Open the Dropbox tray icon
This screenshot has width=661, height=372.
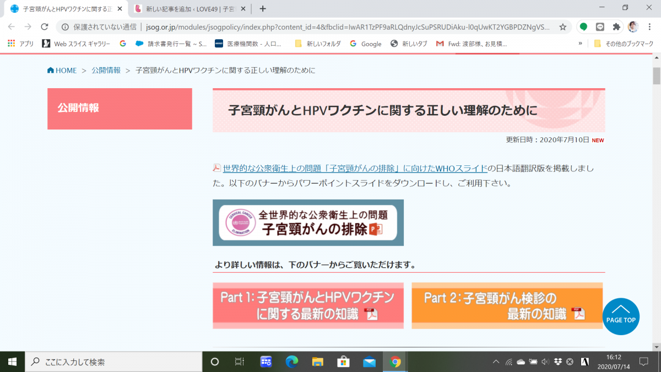tap(557, 362)
